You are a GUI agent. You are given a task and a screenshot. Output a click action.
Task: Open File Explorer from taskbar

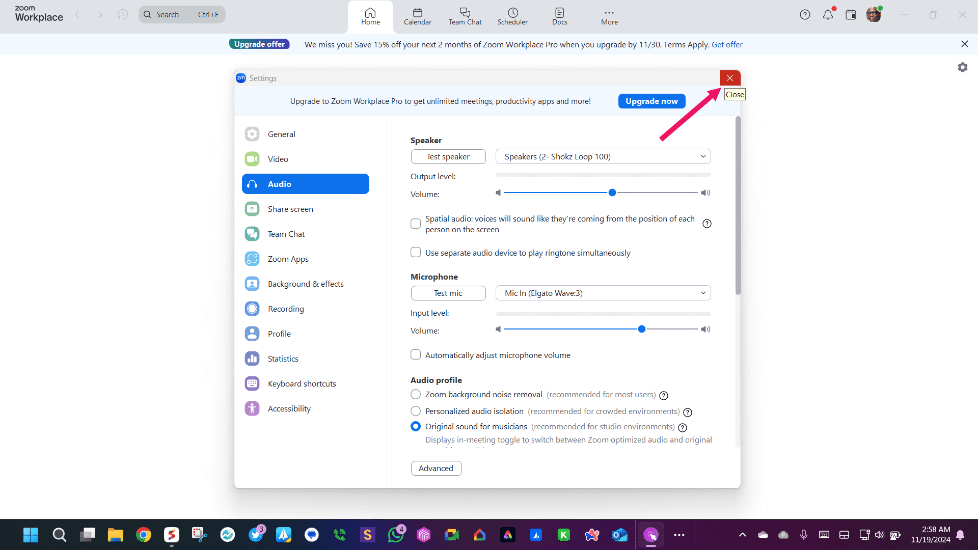click(x=116, y=535)
